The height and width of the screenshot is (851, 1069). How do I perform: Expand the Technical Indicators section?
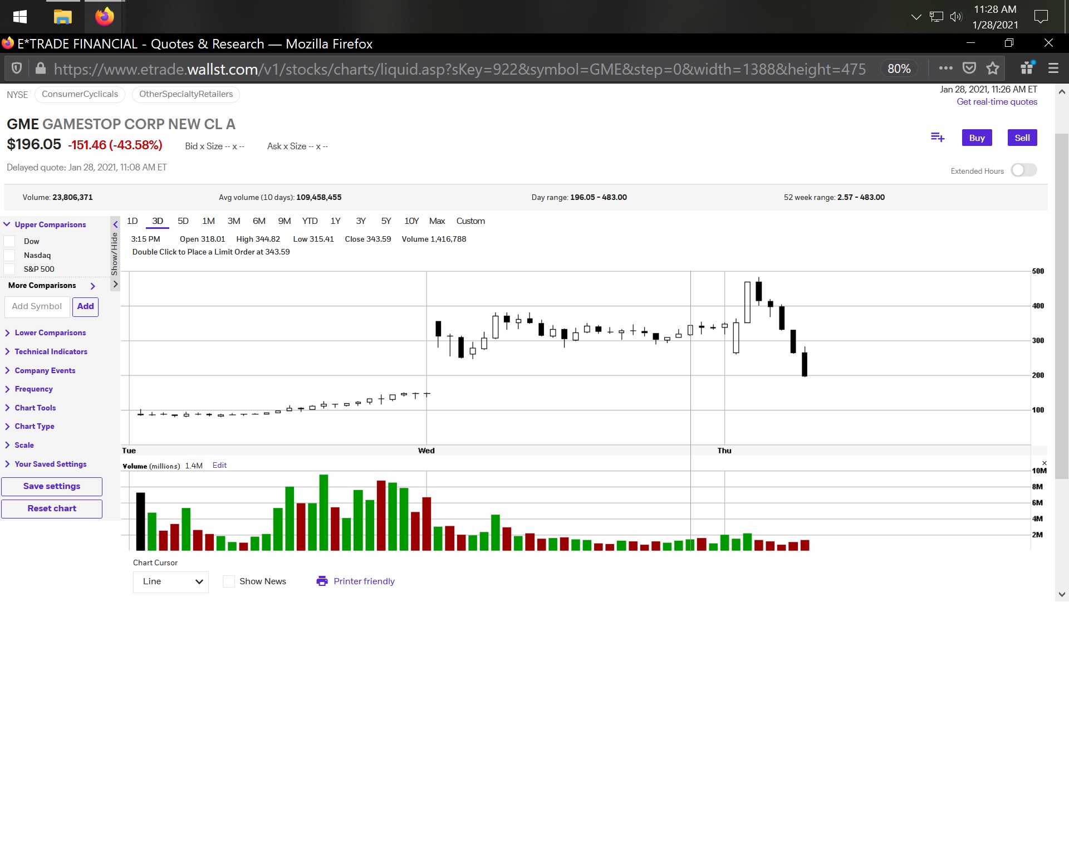[x=51, y=351]
